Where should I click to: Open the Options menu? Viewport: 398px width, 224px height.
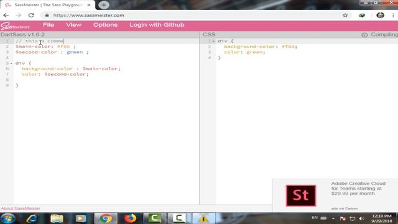[x=105, y=25]
